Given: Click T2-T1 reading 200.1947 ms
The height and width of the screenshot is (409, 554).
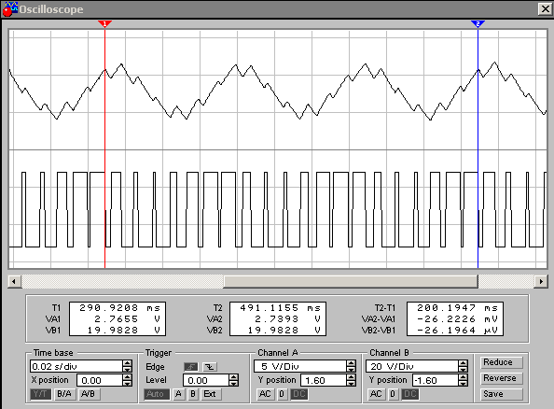Looking at the screenshot, I should pyautogui.click(x=457, y=308).
